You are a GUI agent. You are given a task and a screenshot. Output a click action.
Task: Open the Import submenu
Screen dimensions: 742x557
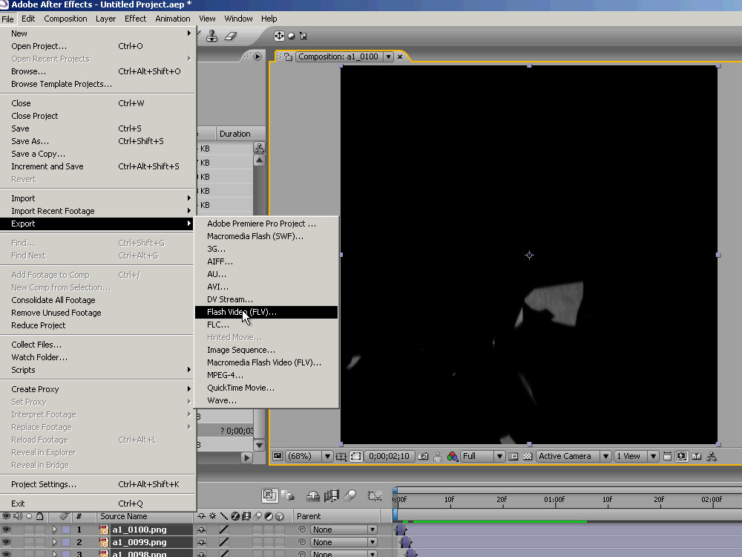click(x=97, y=198)
